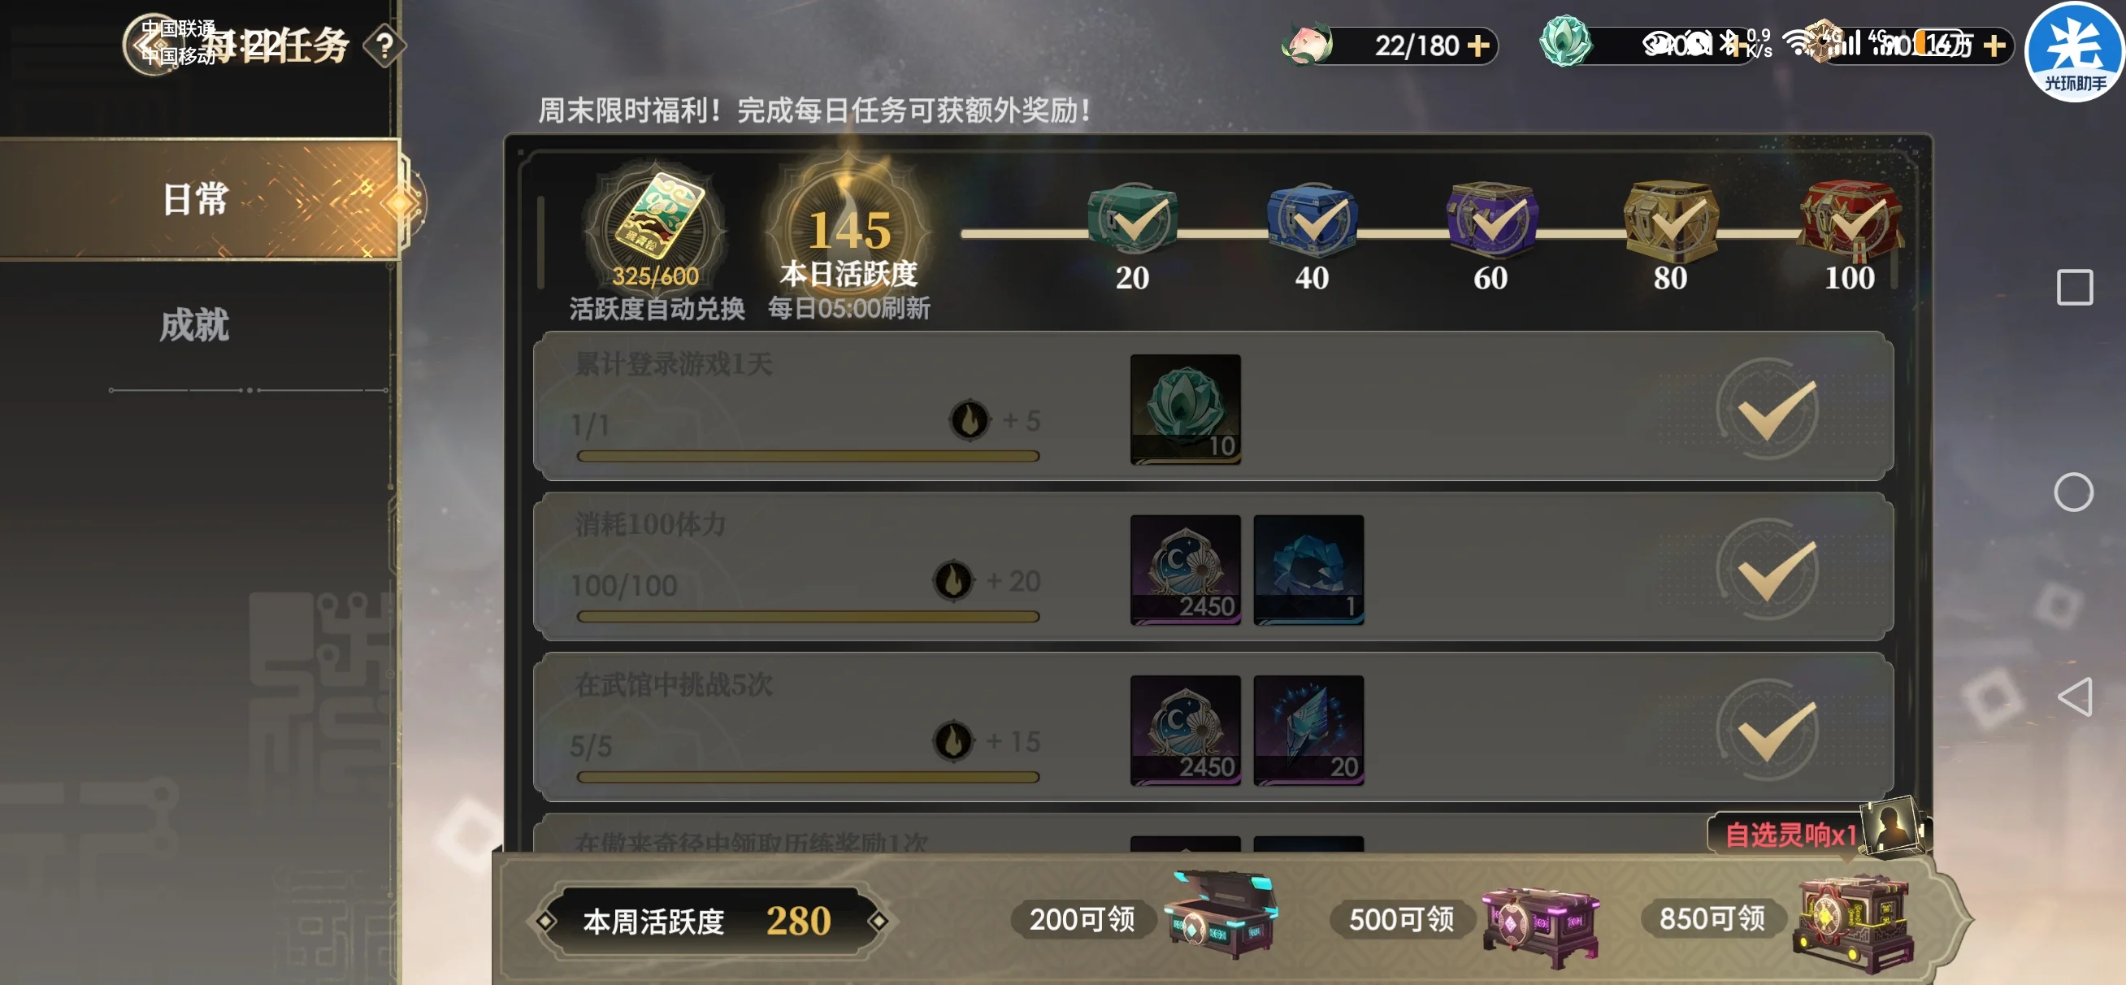
Task: Open the gold chest at 80 activity
Action: tap(1670, 219)
